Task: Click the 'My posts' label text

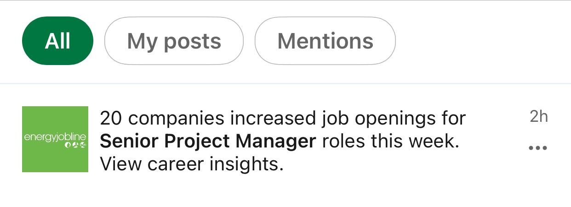Action: pos(174,41)
